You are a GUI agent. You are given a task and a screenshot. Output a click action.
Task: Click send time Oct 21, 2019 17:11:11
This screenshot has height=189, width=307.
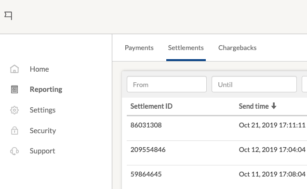pos(272,125)
